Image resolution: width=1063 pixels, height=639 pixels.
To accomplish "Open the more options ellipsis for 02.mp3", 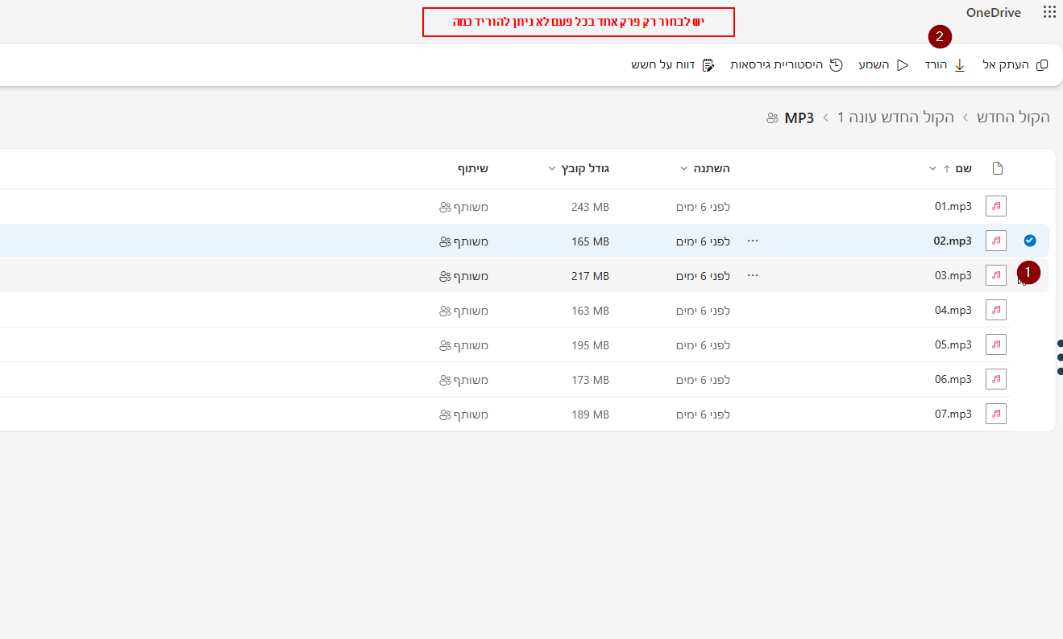I will pos(753,241).
